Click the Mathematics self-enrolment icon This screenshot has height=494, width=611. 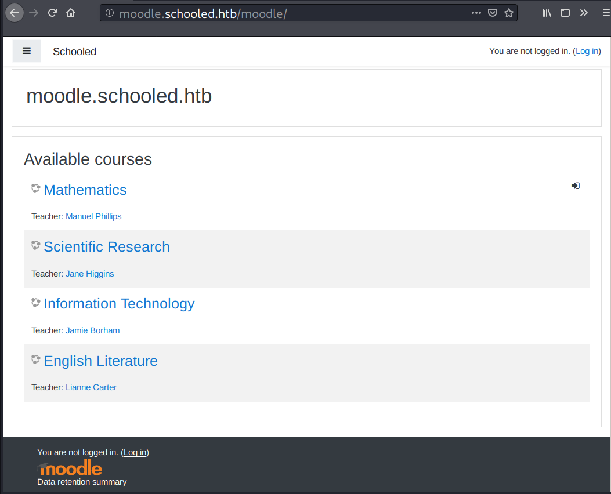pyautogui.click(x=575, y=186)
